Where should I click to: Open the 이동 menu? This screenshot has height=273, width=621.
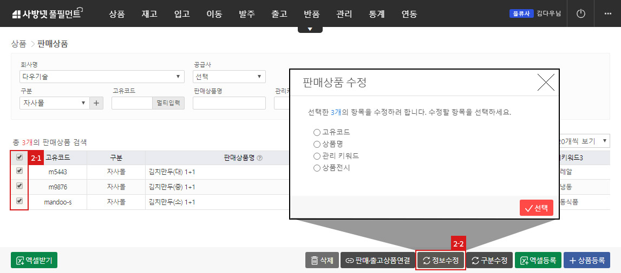(214, 14)
